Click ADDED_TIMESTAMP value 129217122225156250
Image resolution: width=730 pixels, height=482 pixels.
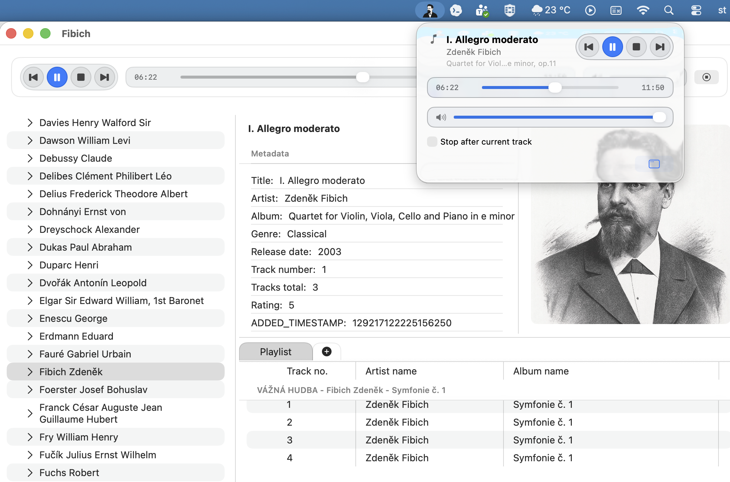tap(402, 323)
